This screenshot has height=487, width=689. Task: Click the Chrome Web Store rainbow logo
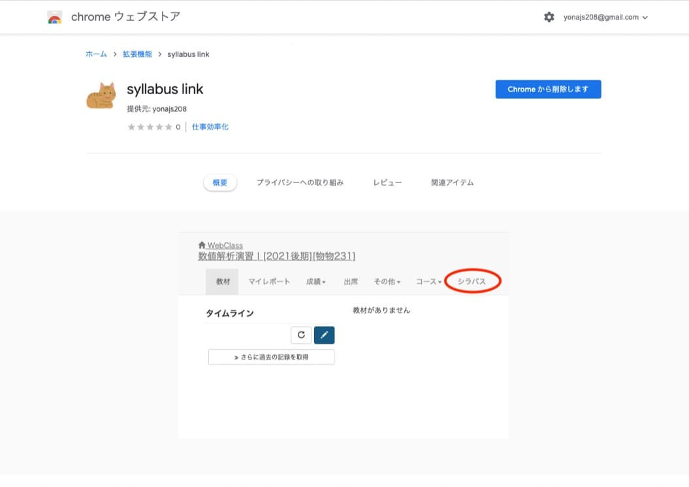point(54,18)
